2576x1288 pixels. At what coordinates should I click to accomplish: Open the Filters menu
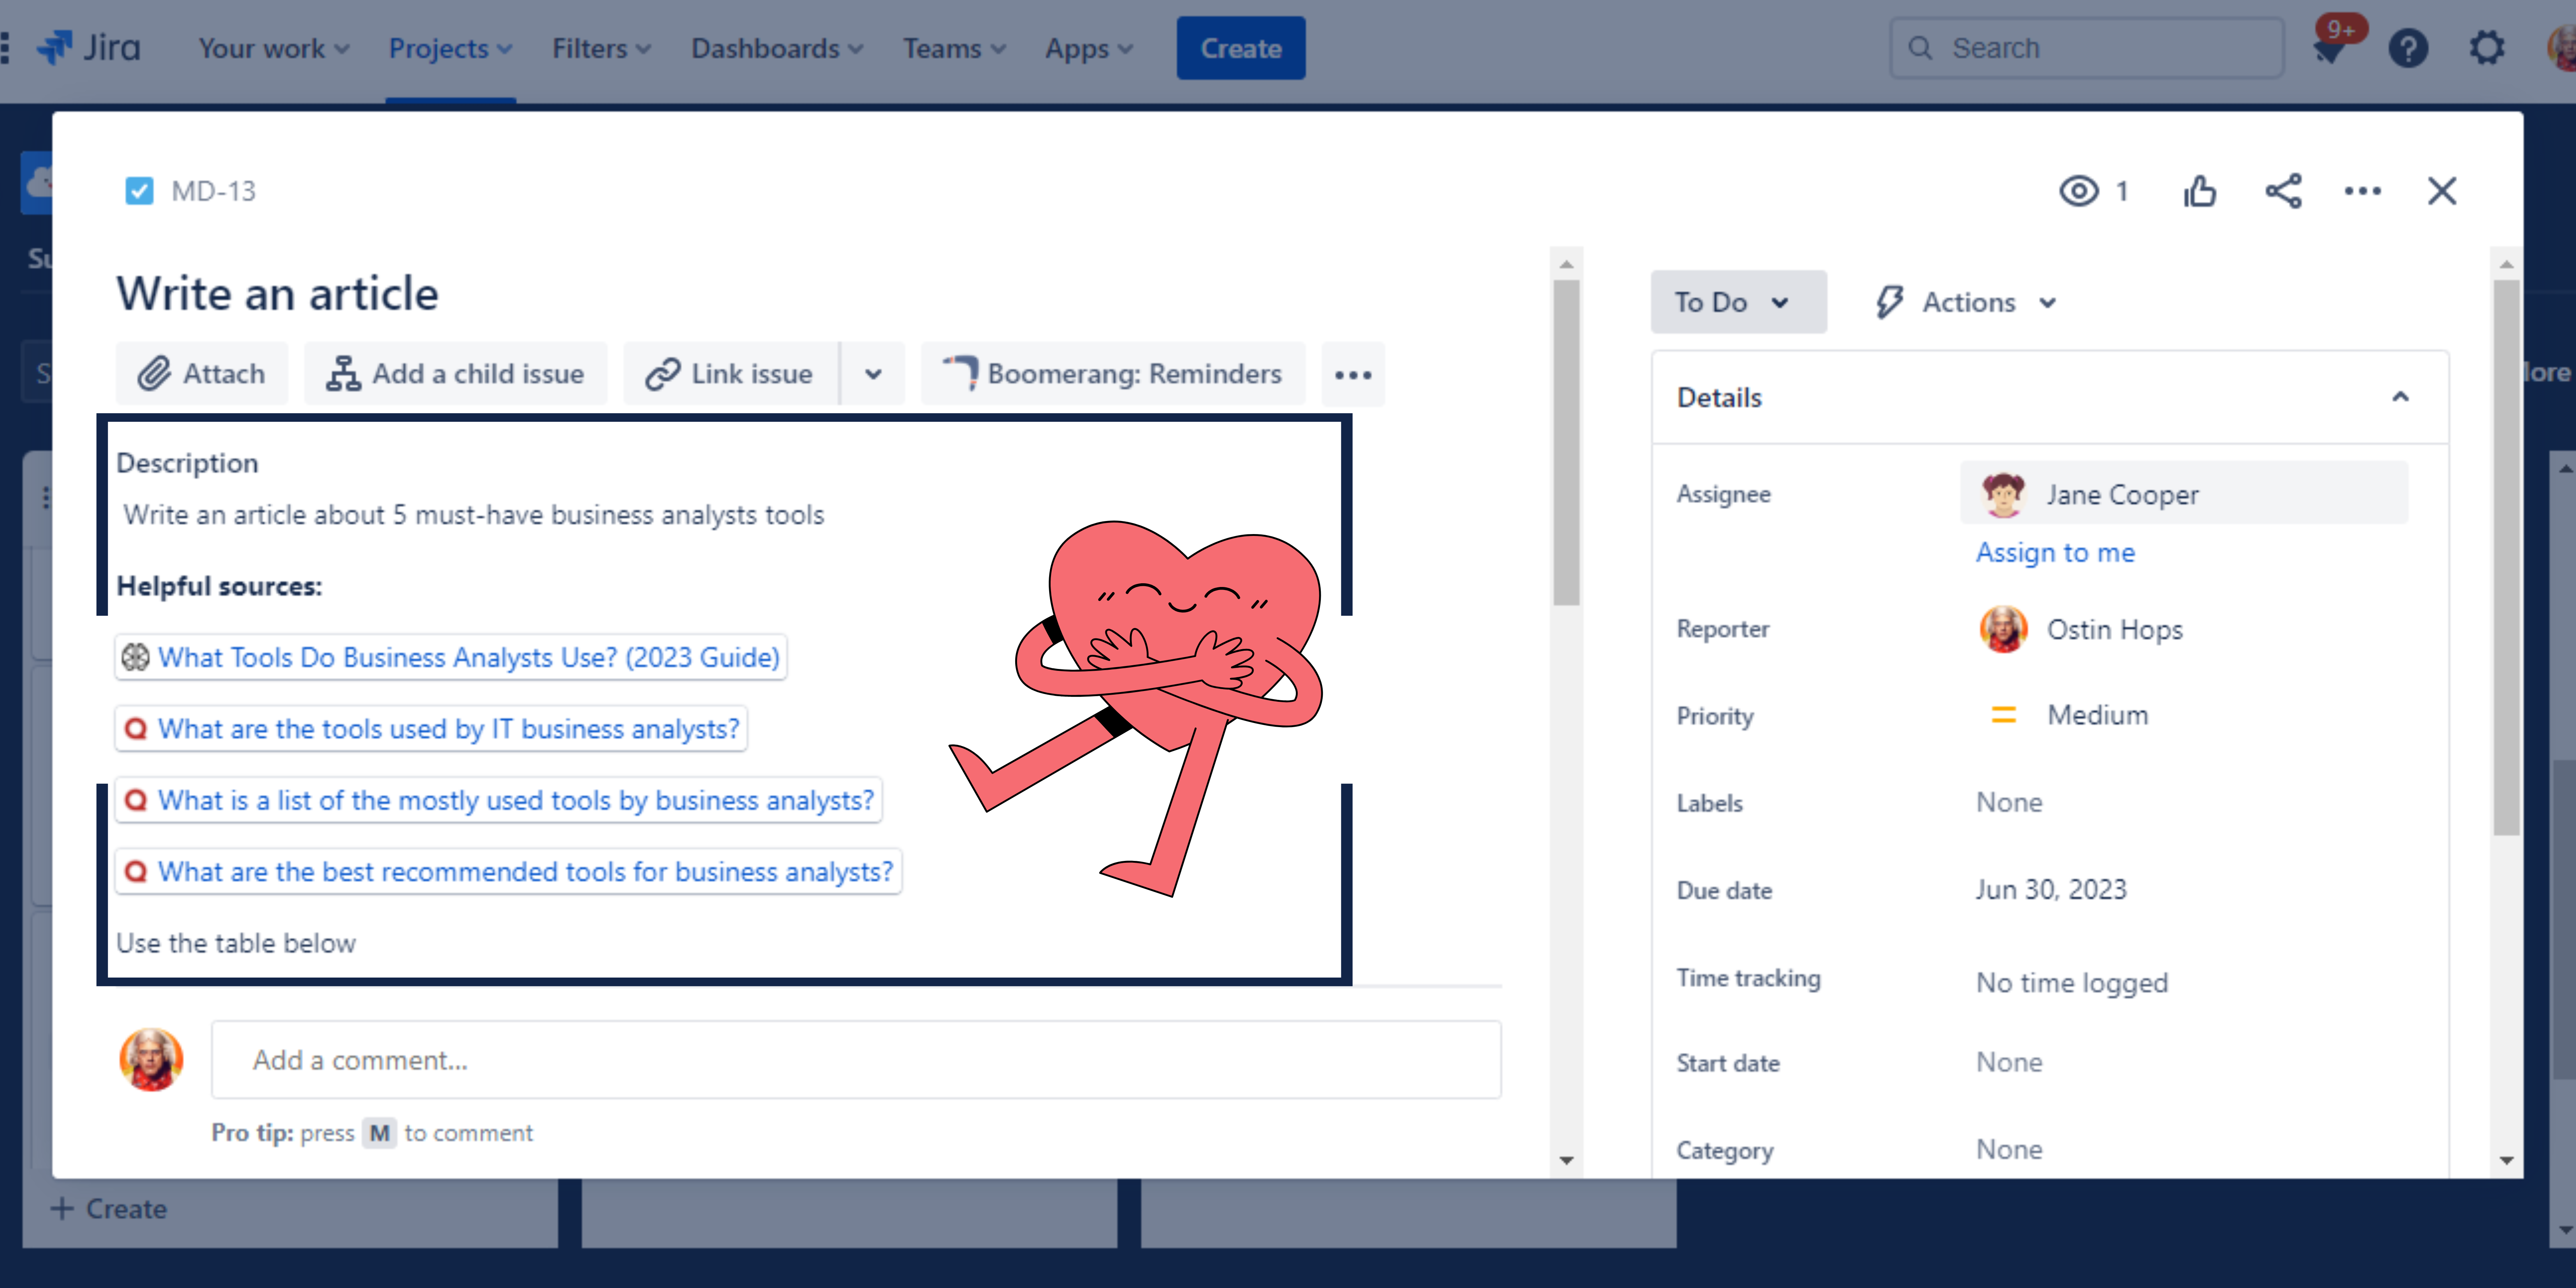[x=601, y=48]
